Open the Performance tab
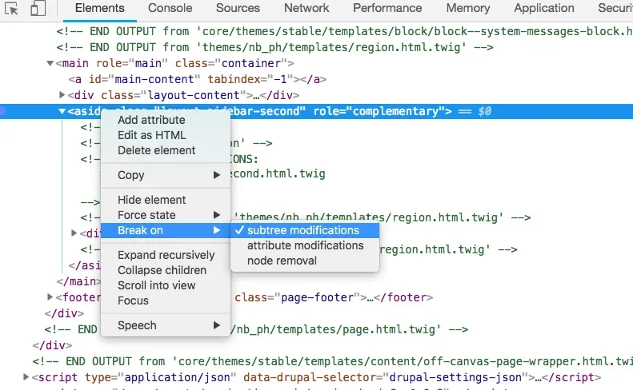Screen dimensions: 633x390 pos(387,8)
